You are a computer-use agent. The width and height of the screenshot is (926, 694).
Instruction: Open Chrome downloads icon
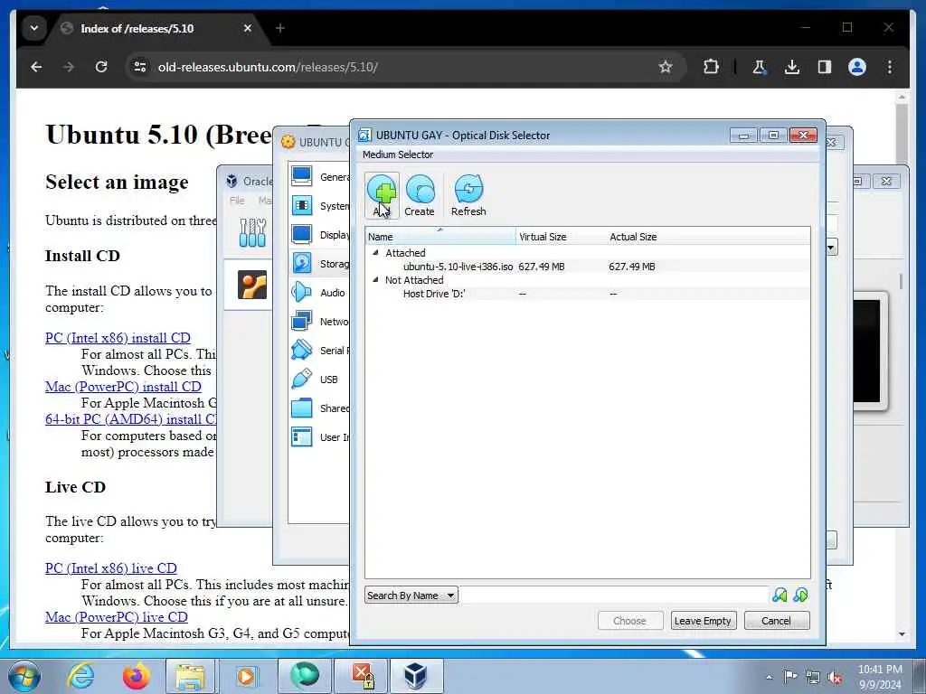pyautogui.click(x=792, y=67)
